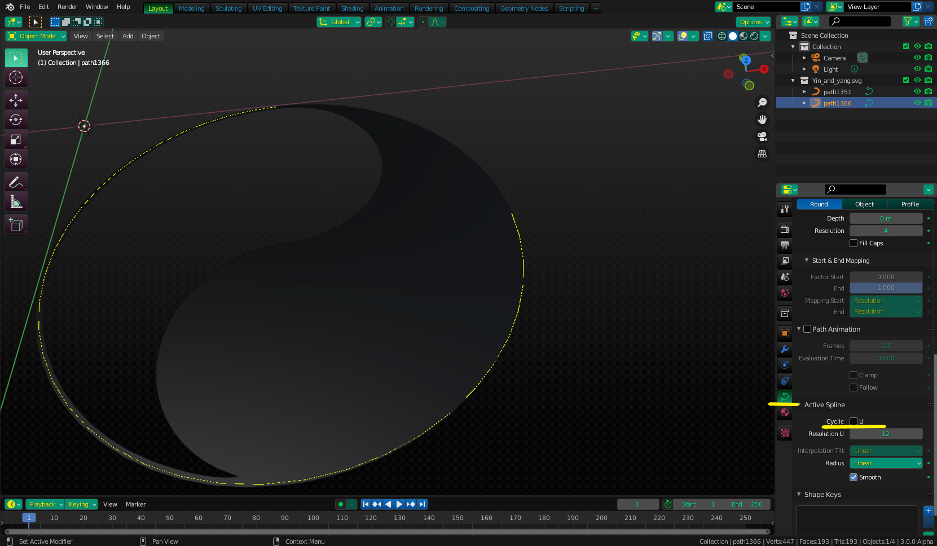Open the viewport Options dropdown
This screenshot has width=937, height=546.
pos(753,22)
